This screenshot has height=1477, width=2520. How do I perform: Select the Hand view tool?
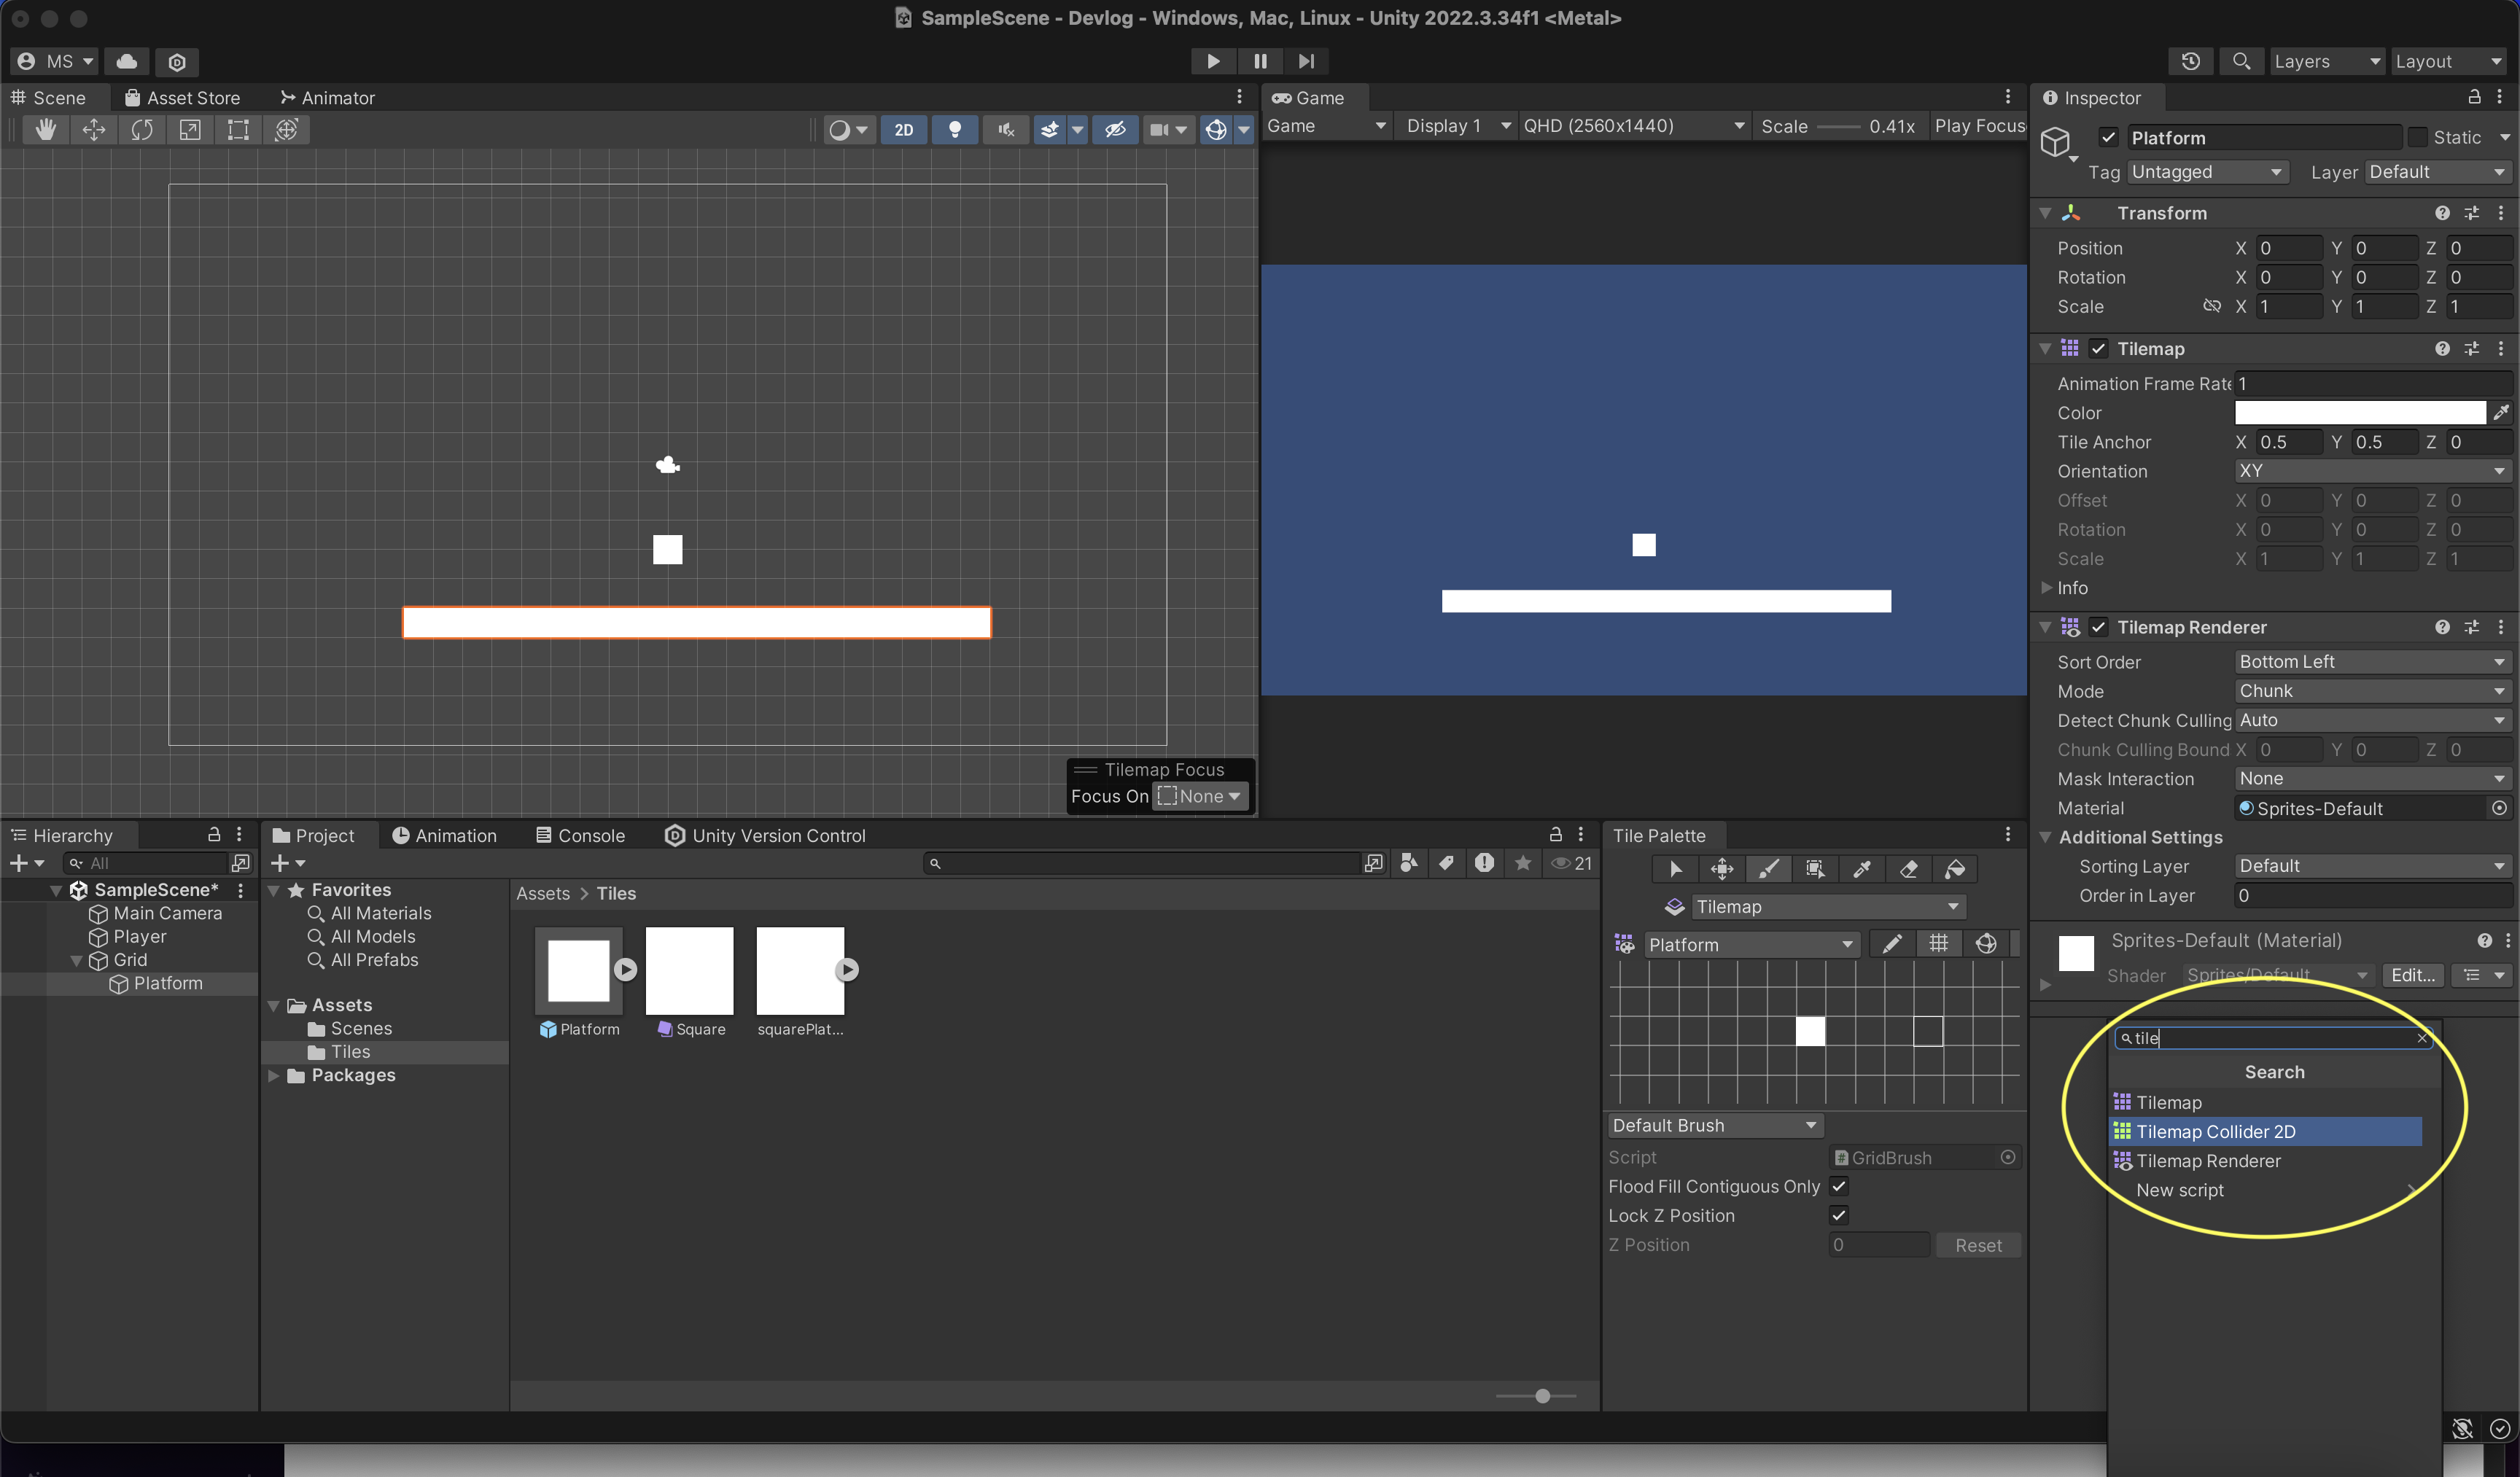point(46,130)
